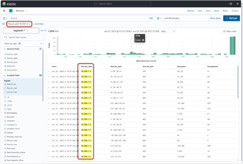Viewport: 243px width, 164px height.
Task: Expand the row with destination 37.9.64.225
Action: 49,151
